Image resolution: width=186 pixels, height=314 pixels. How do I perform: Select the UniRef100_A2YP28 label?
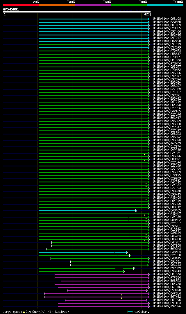point(167,255)
